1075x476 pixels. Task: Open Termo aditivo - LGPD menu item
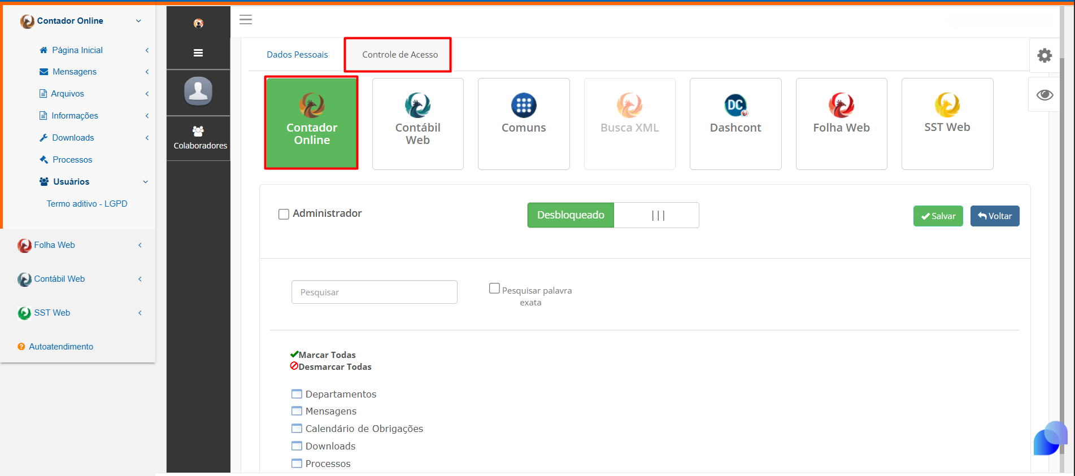point(87,204)
